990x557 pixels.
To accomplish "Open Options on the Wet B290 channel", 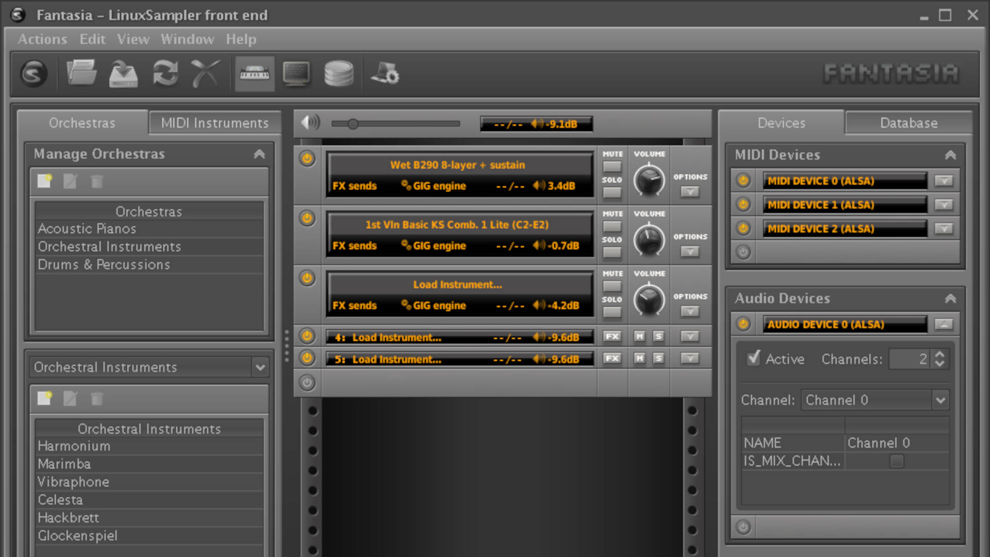I will (690, 192).
